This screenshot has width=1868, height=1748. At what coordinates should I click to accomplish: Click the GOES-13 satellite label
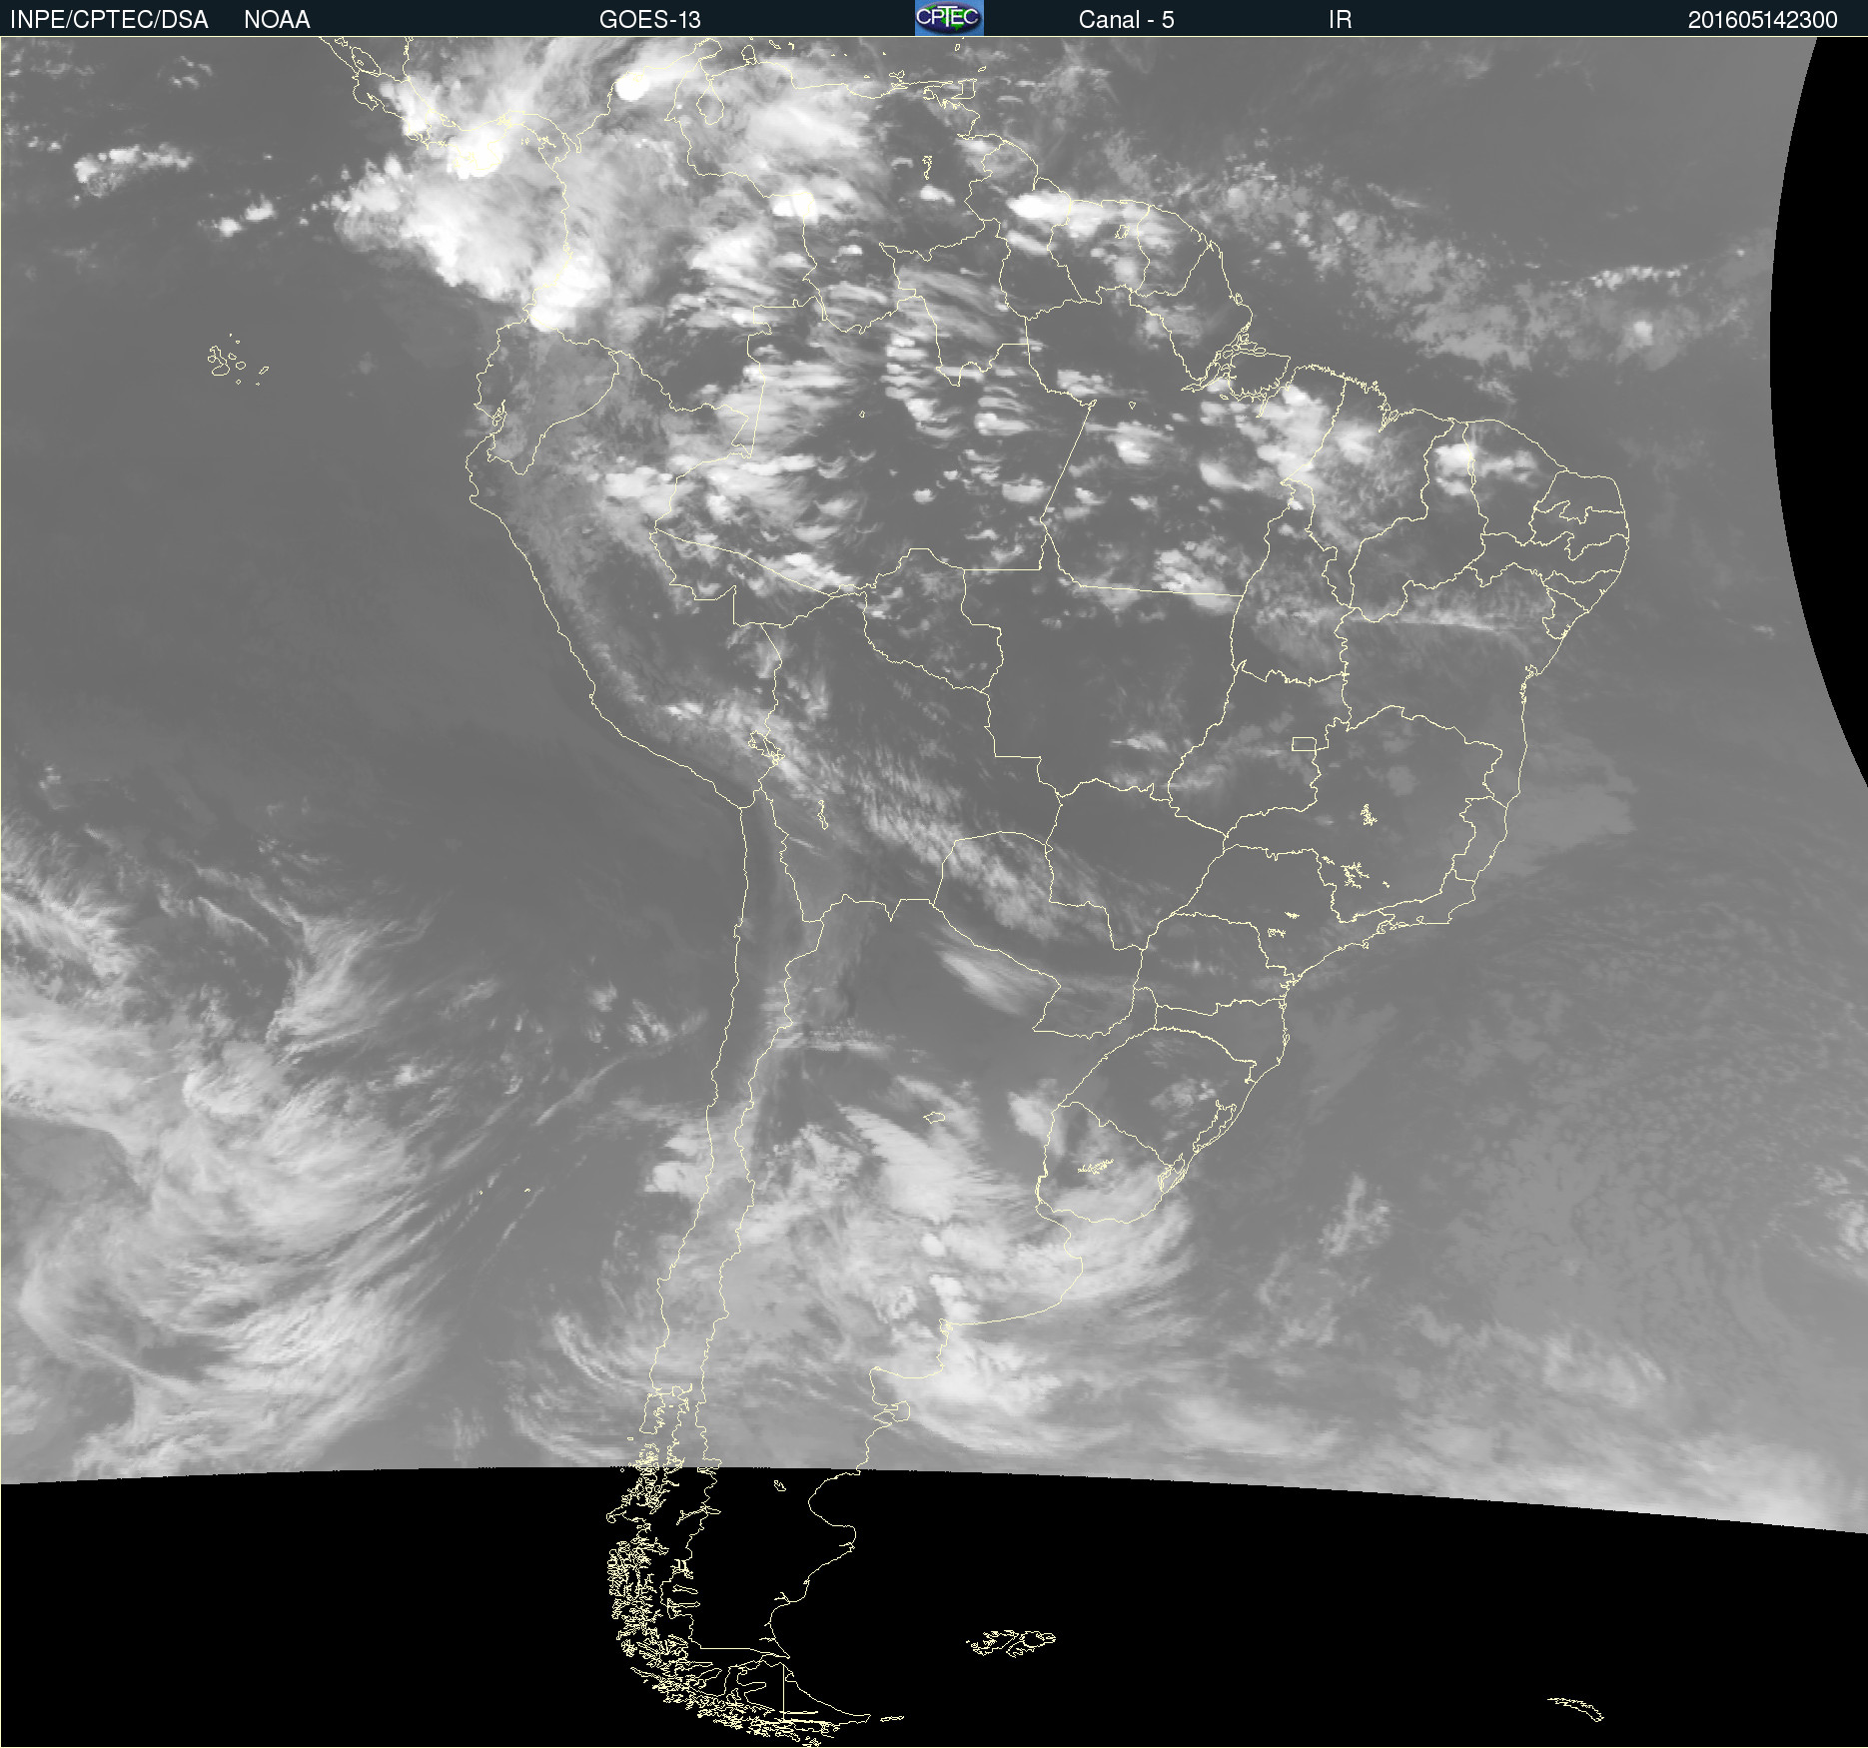[649, 20]
